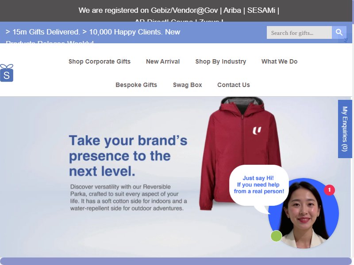Focus the Search for gifts field
The image size is (354, 265).
(299, 32)
